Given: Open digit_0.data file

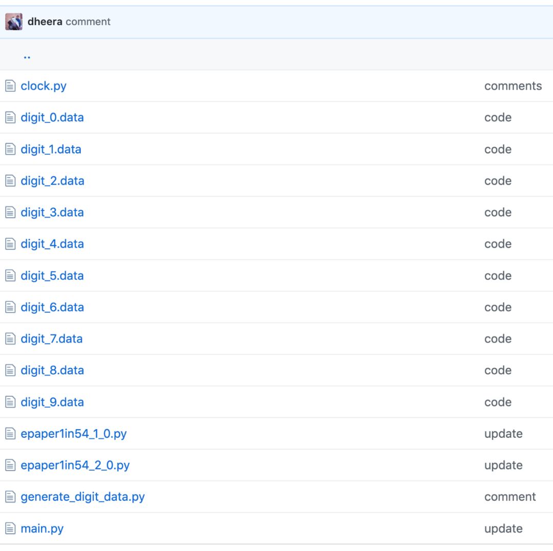Looking at the screenshot, I should [52, 117].
